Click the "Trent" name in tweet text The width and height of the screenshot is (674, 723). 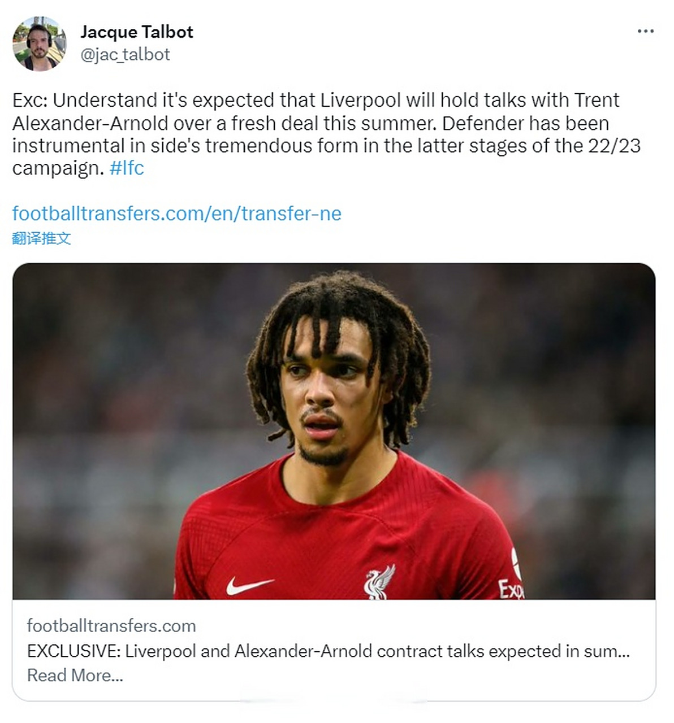pyautogui.click(x=597, y=100)
